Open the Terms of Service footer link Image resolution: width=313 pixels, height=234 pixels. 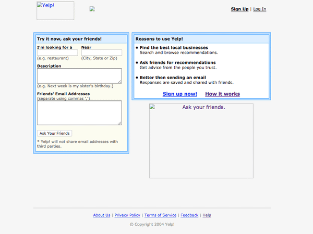(160, 215)
